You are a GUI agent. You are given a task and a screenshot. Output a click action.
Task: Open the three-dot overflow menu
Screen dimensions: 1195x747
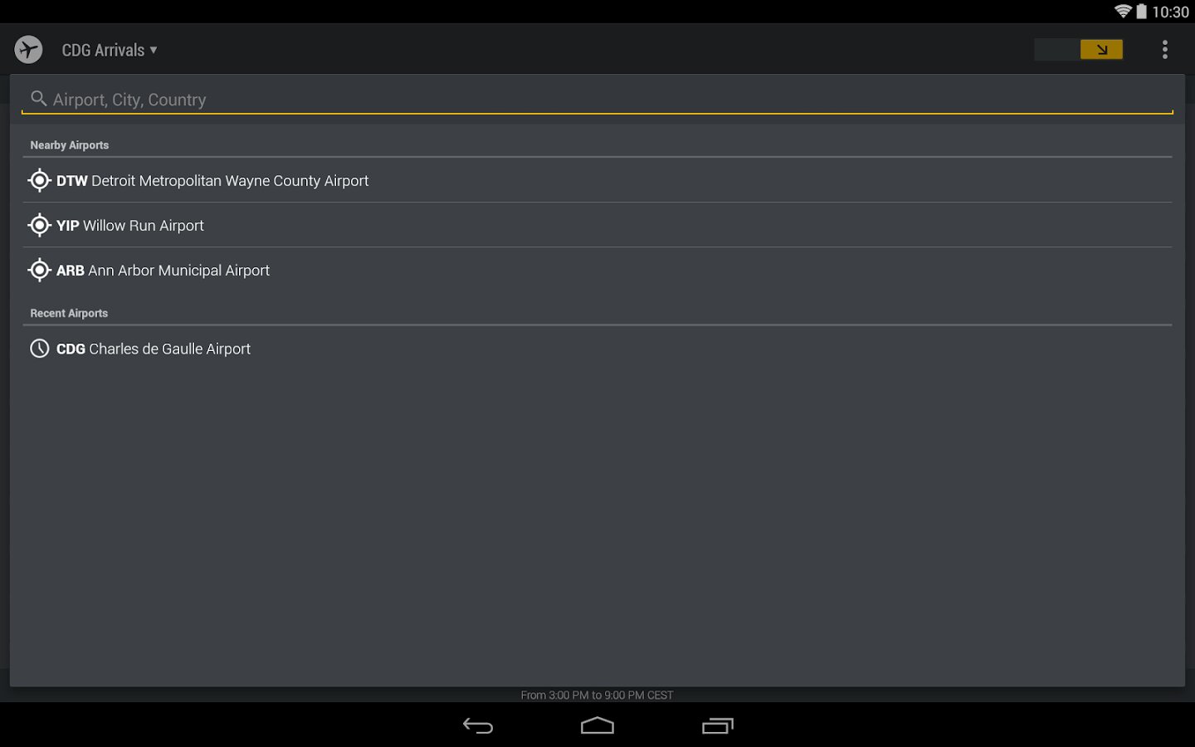pyautogui.click(x=1165, y=50)
